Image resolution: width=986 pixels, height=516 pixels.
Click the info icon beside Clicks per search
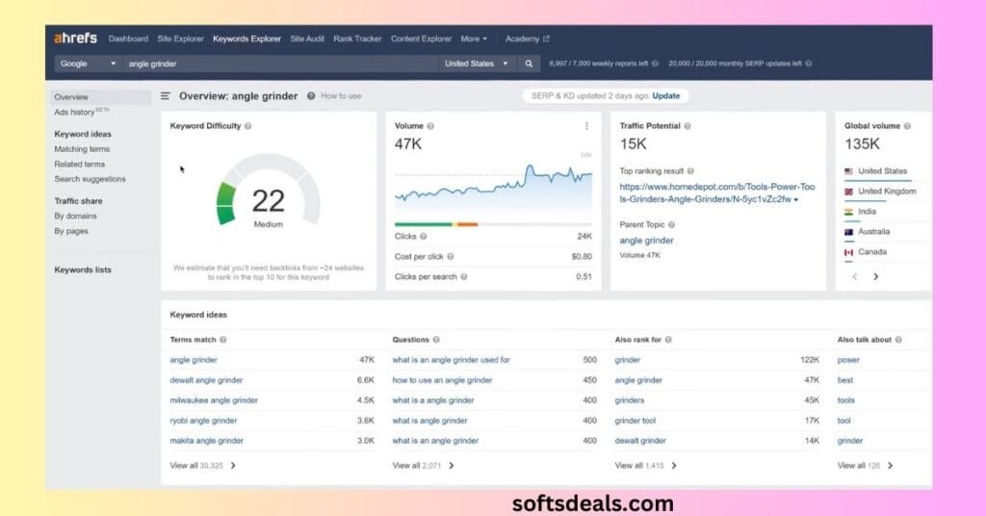point(463,276)
